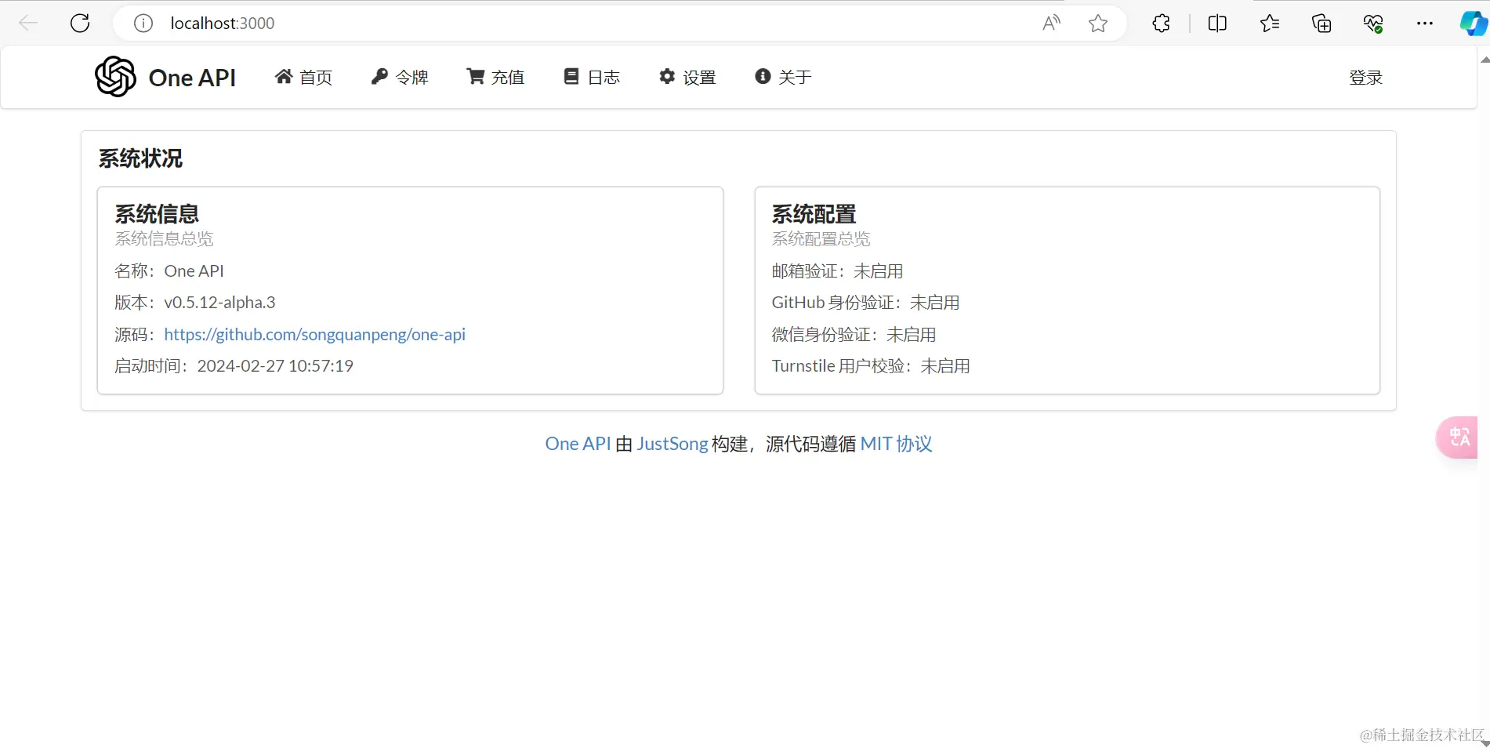Select the key icon for 令牌 tokens

click(x=379, y=76)
